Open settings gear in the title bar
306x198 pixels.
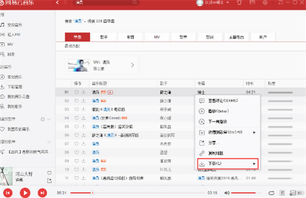click(x=265, y=3)
